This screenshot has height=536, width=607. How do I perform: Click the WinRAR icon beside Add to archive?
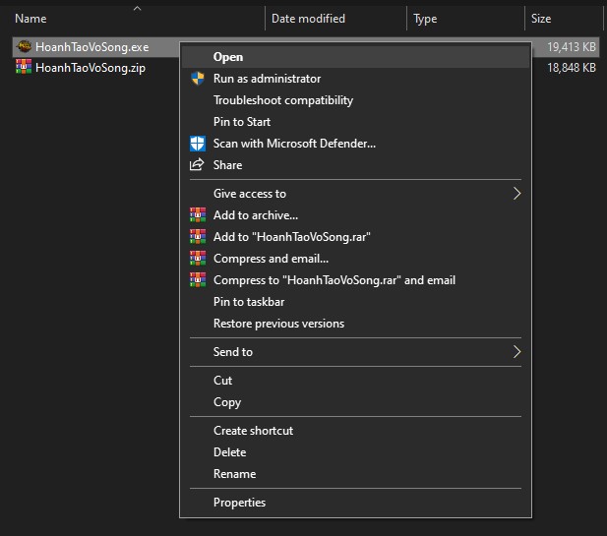tap(197, 215)
